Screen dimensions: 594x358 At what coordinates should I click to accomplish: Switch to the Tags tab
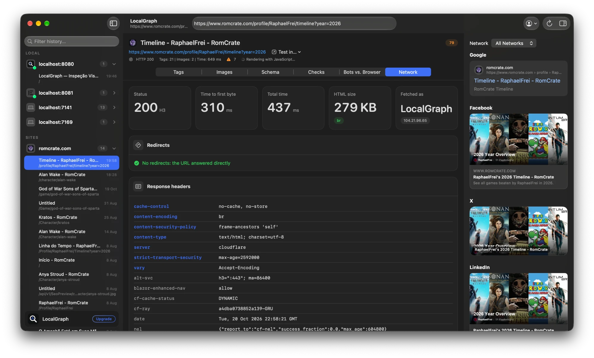(x=178, y=72)
